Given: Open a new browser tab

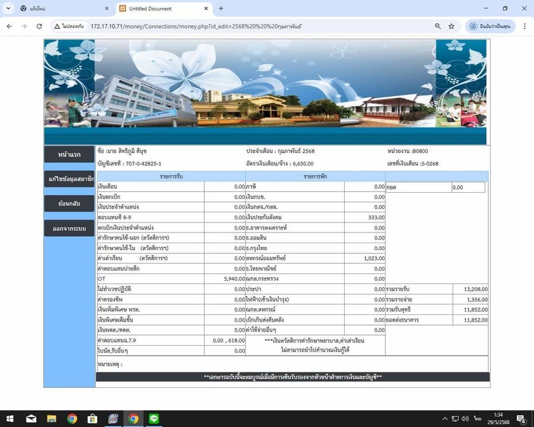Looking at the screenshot, I should point(221,8).
